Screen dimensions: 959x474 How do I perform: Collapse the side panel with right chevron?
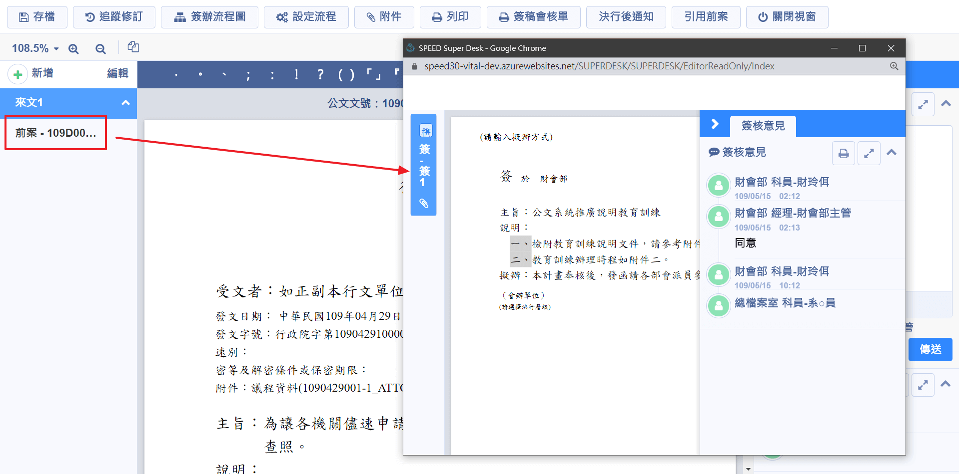715,124
